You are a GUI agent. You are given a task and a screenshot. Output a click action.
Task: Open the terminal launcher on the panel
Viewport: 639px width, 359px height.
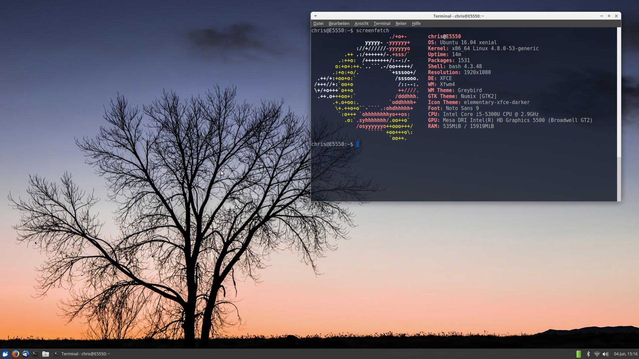pos(36,354)
